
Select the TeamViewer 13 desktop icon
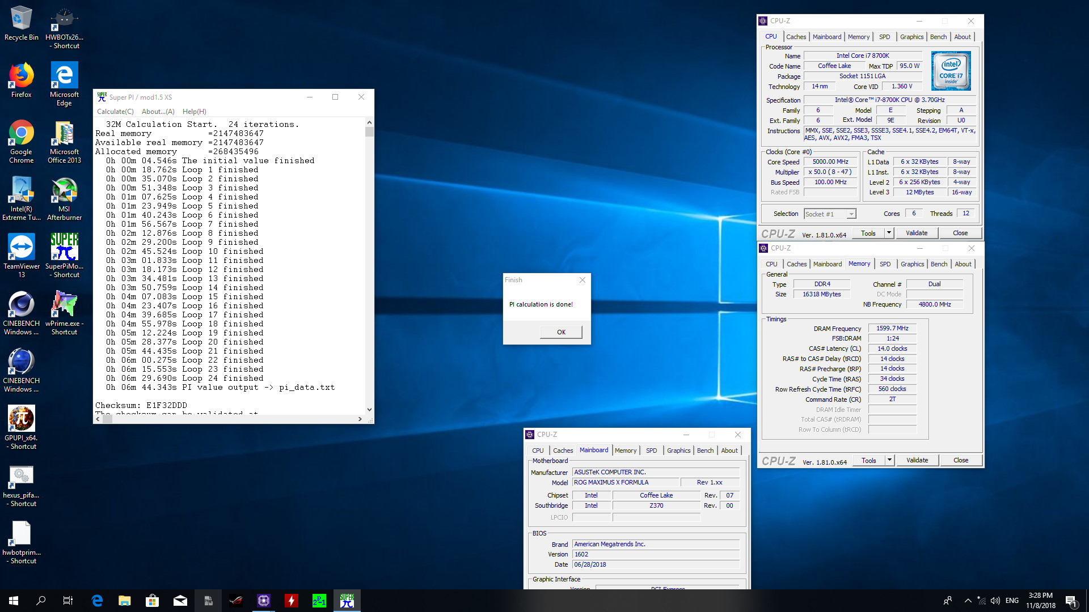(21, 256)
